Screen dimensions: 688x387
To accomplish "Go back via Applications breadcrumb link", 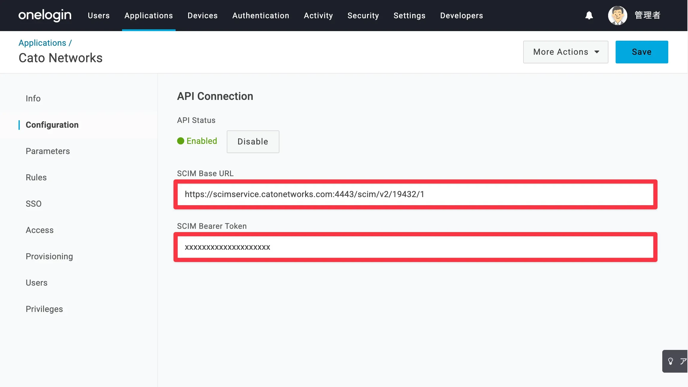I will pos(42,43).
